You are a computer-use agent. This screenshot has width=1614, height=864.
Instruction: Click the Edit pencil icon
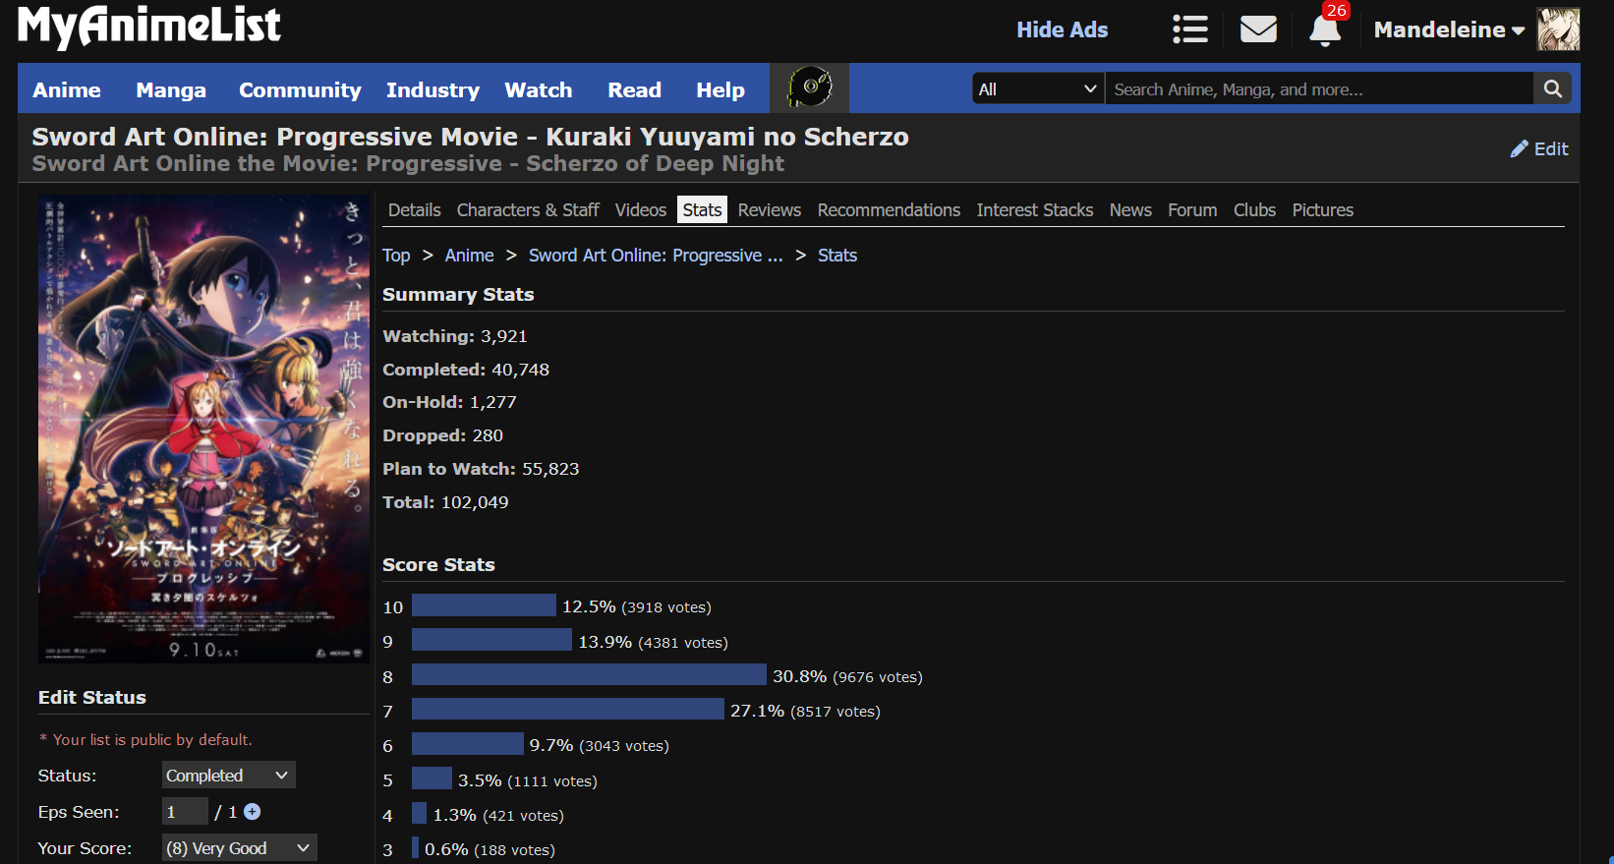pyautogui.click(x=1520, y=149)
